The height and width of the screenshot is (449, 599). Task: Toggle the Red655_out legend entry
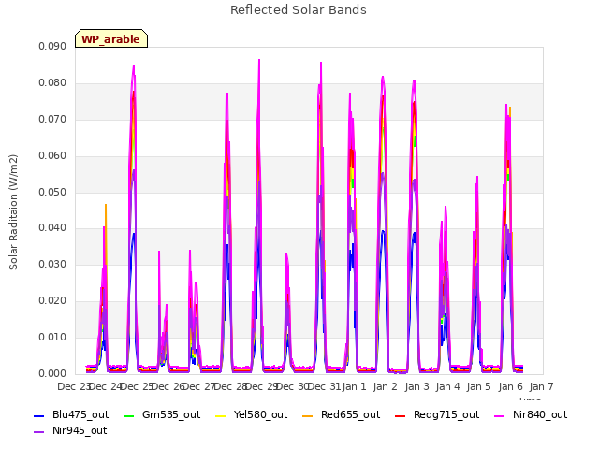341,414
